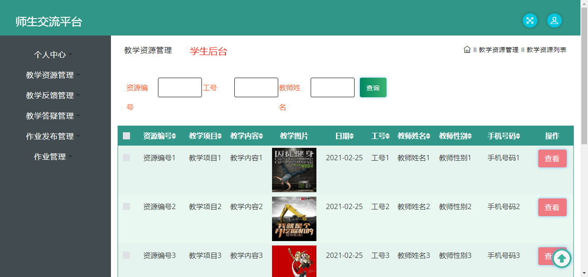Click 查看 button for 资源编号1
The width and height of the screenshot is (588, 277).
(552, 158)
